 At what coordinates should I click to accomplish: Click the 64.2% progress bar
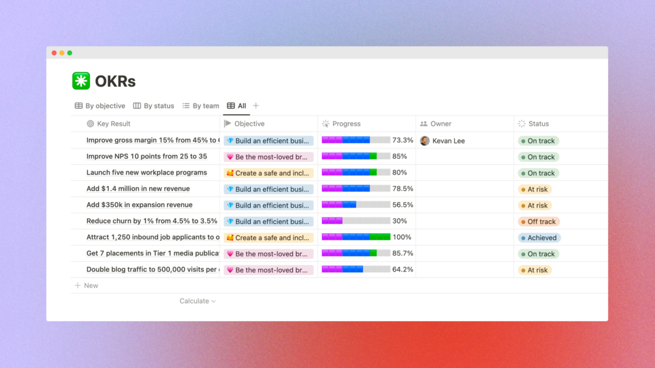point(356,269)
